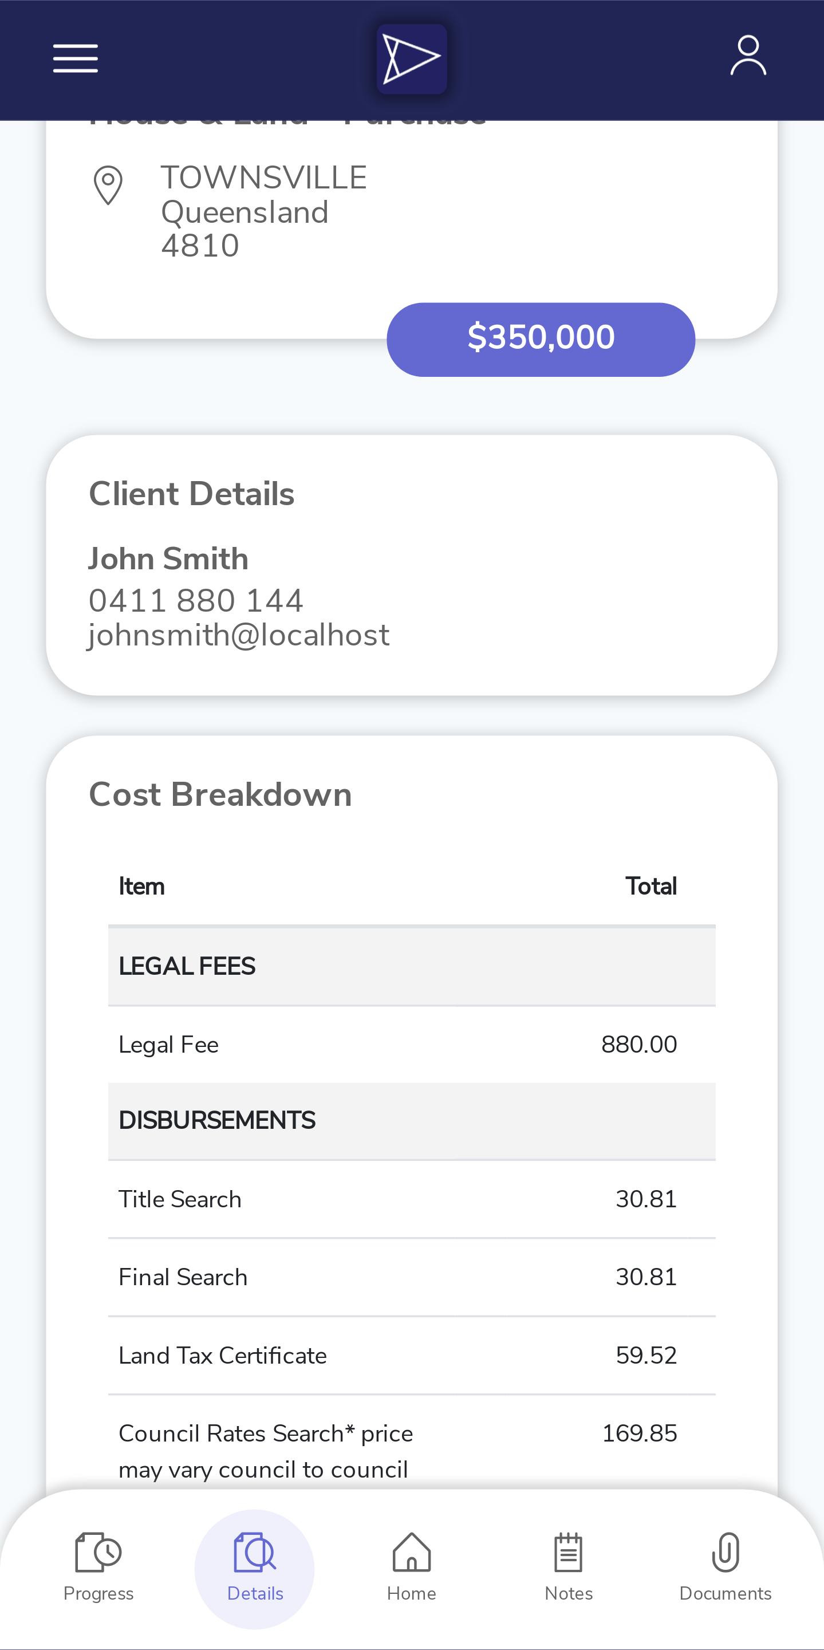Screen dimensions: 824x1650
Task: Tap the 59.52 amount
Action: coord(646,1356)
